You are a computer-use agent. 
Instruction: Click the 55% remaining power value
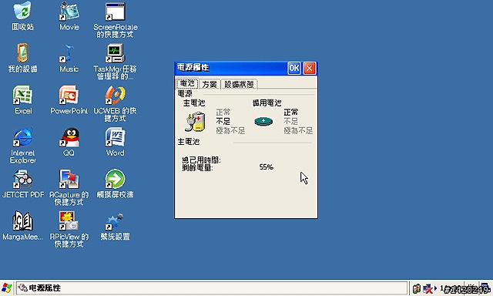(x=267, y=167)
